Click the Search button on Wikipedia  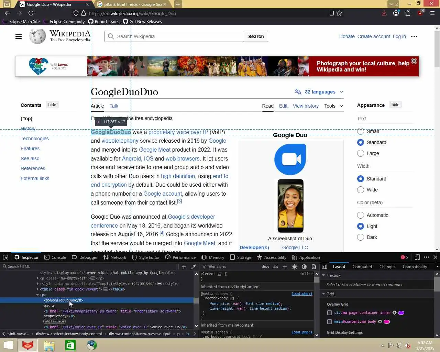point(256,36)
